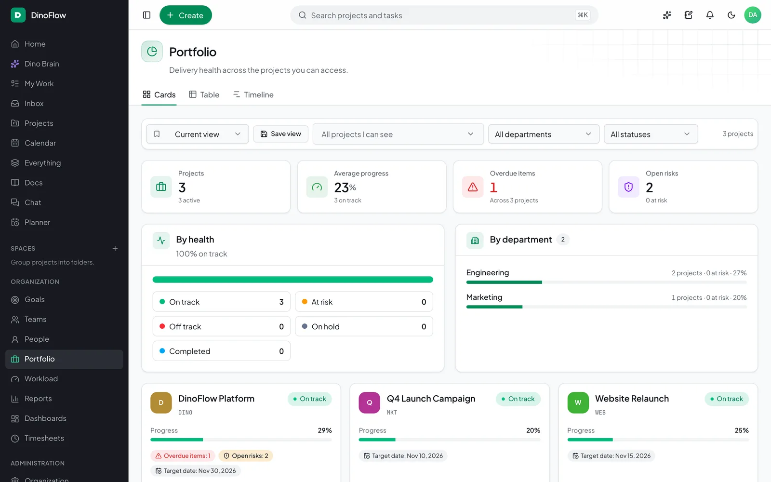Click the DinoFlow logo icon
The width and height of the screenshot is (771, 482).
coord(18,15)
